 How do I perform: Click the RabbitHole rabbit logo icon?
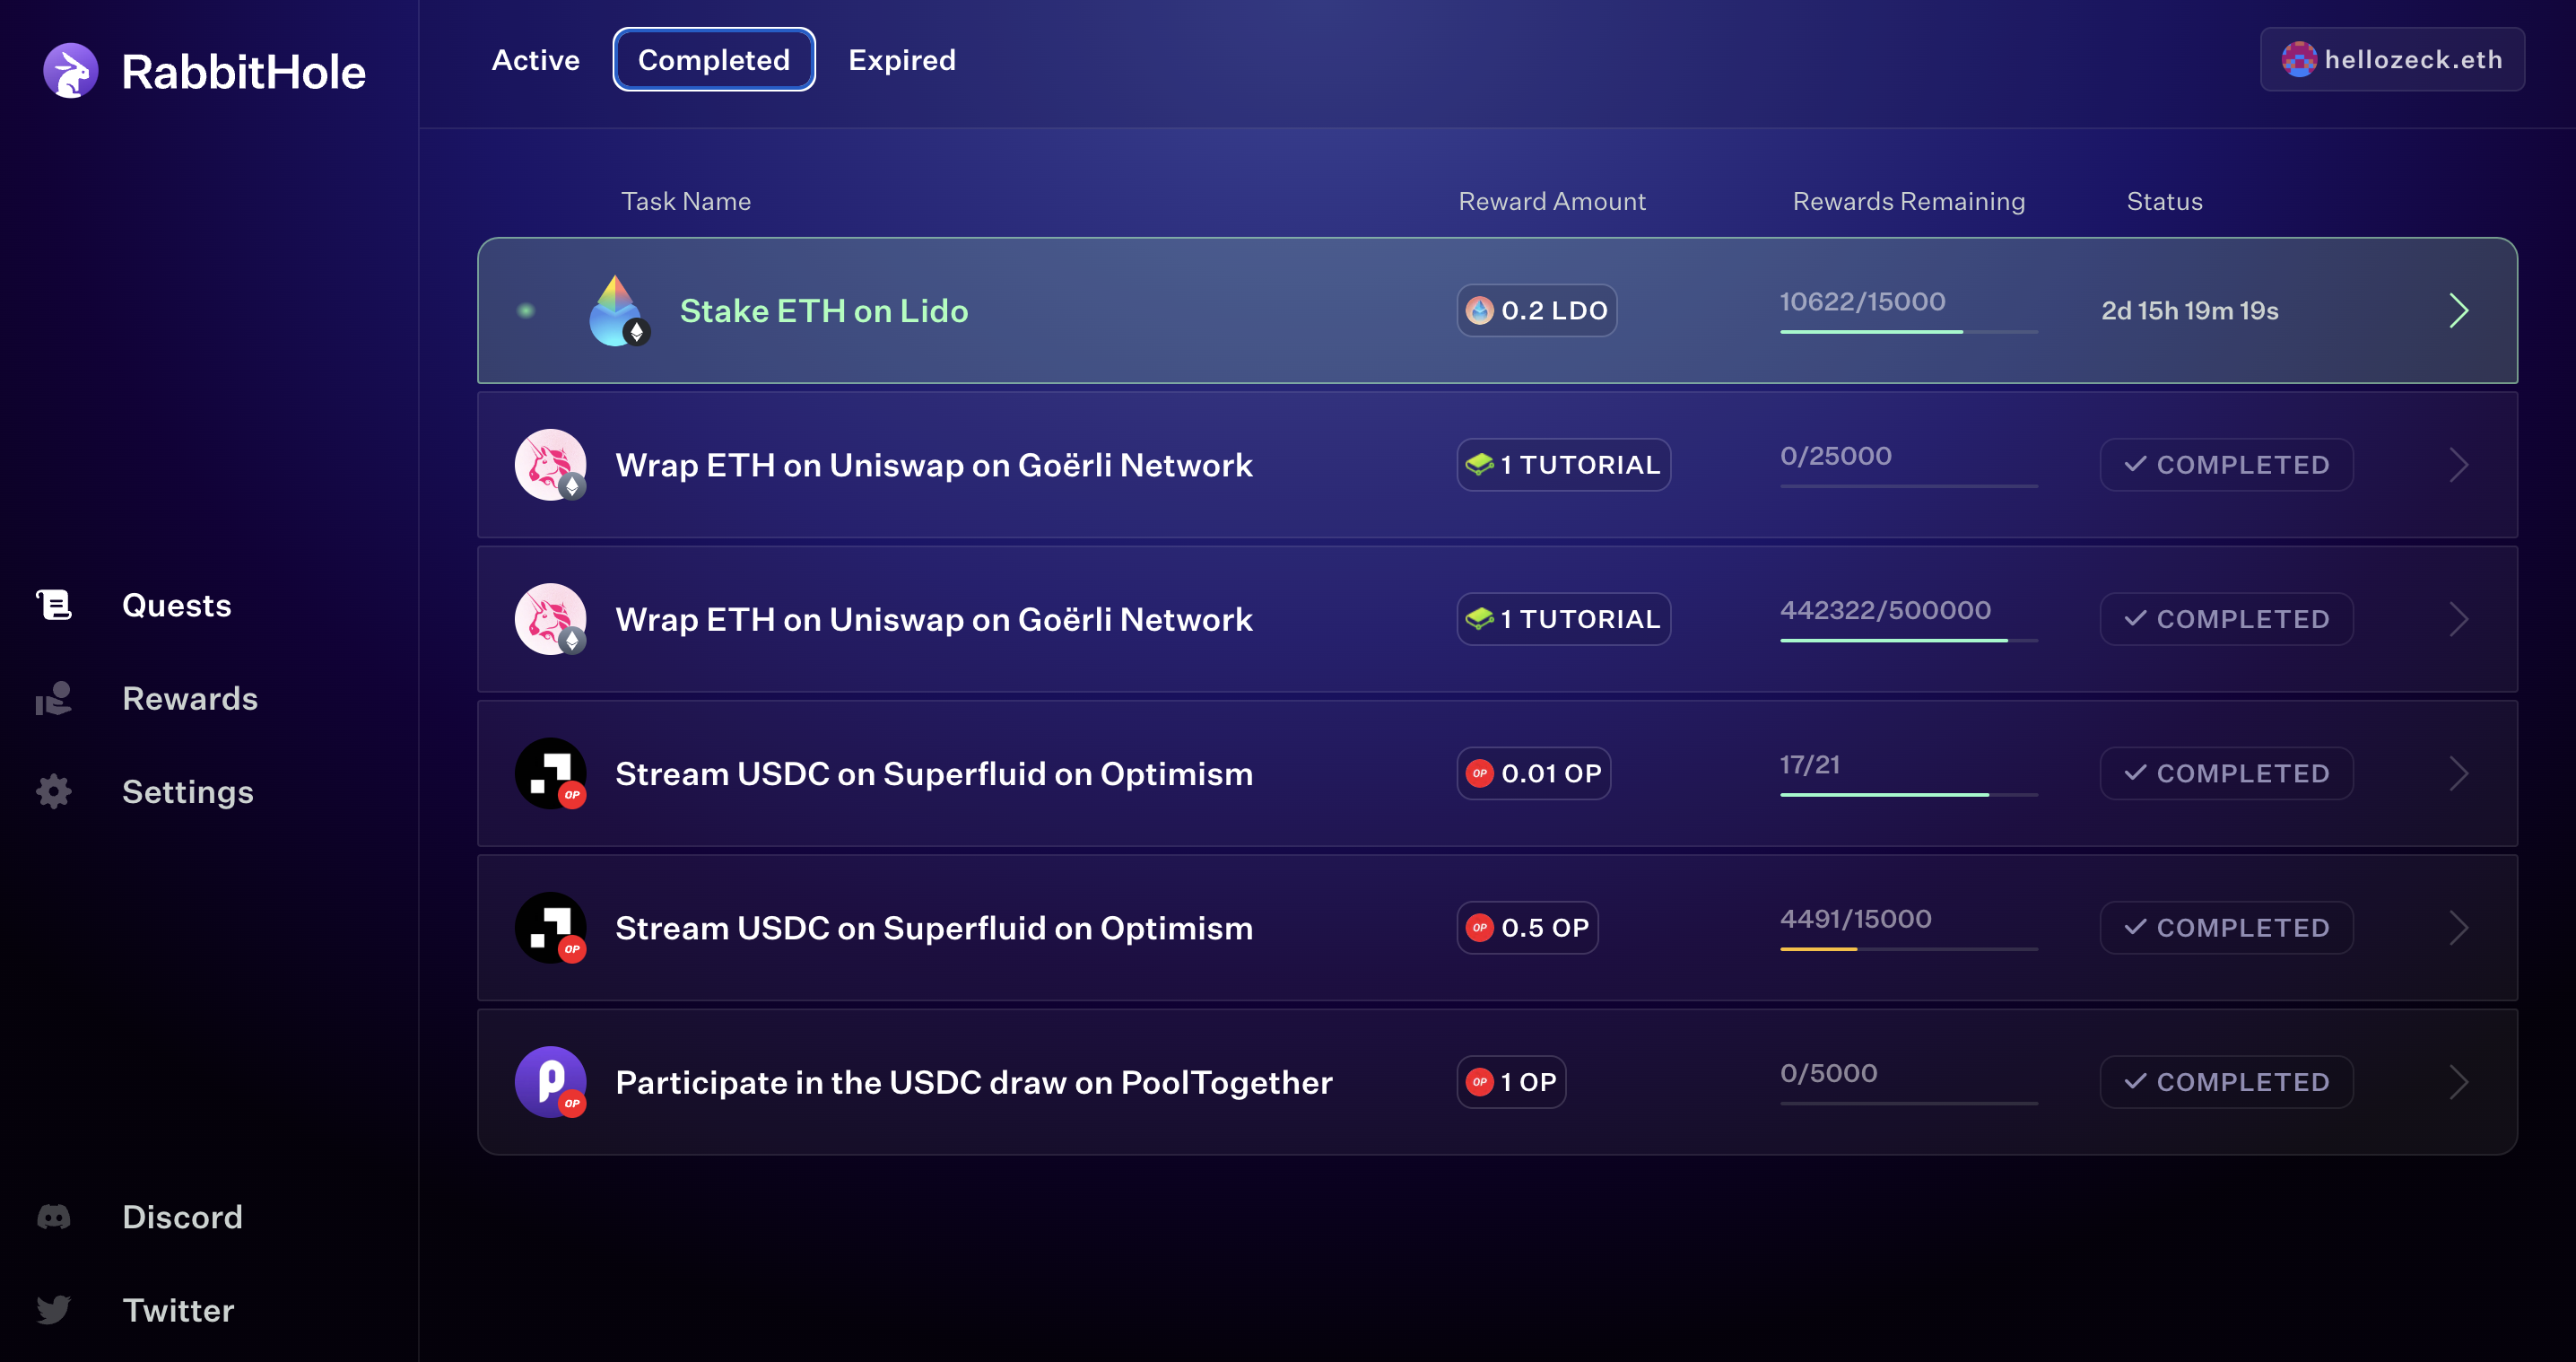[71, 71]
